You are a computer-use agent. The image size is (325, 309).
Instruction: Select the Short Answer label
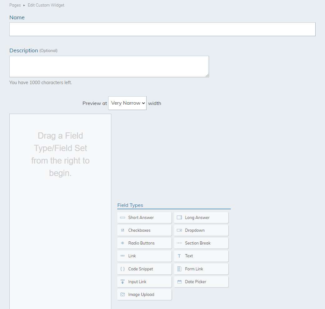(x=141, y=217)
